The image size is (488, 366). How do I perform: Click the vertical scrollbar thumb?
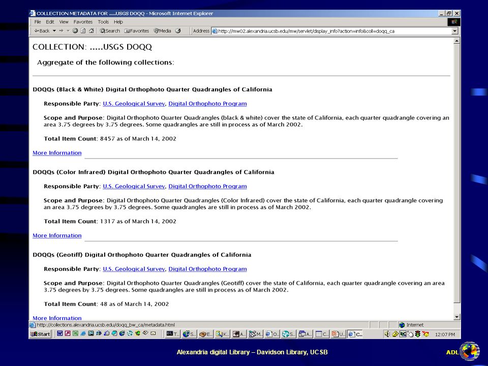(456, 173)
